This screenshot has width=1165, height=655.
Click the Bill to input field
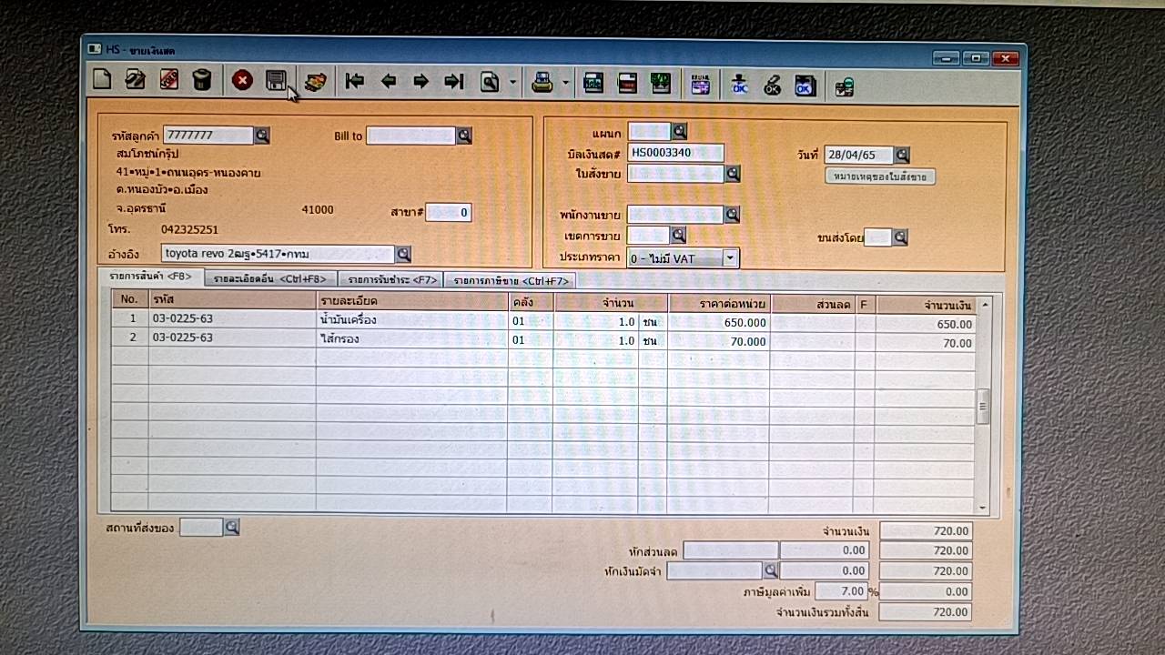[410, 136]
